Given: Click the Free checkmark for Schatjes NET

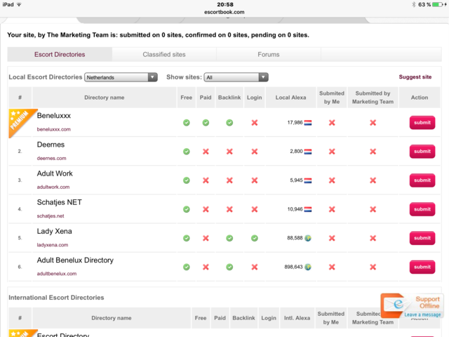Looking at the screenshot, I should [187, 209].
